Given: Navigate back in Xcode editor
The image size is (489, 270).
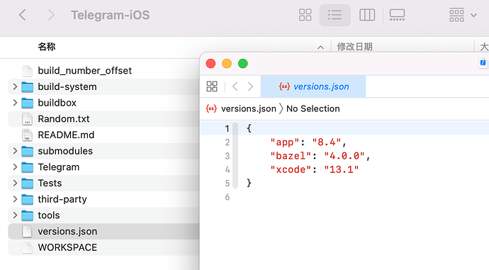Looking at the screenshot, I should pos(235,86).
